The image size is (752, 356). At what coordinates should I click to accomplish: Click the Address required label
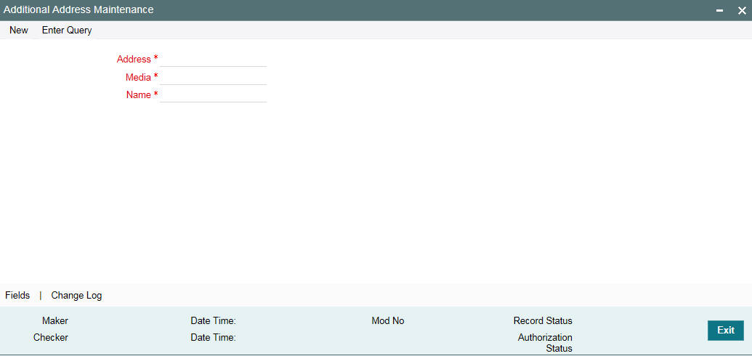[137, 60]
